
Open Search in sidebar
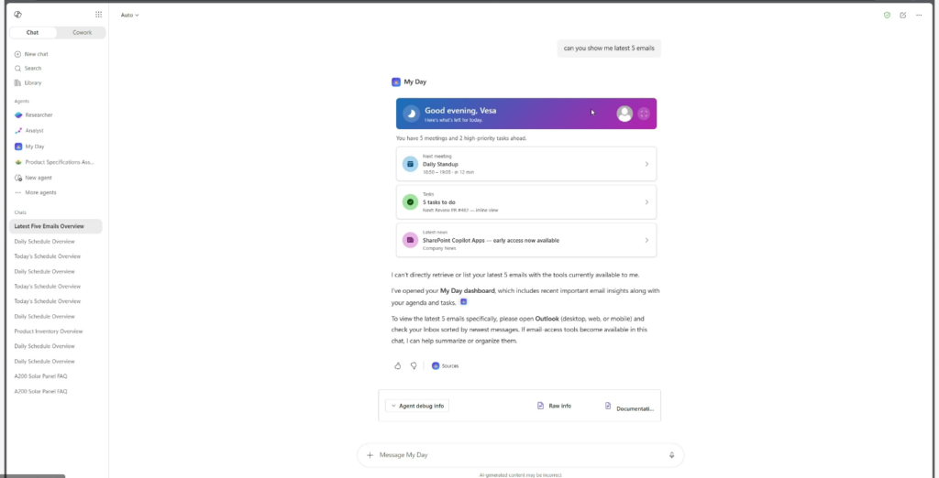[28, 68]
